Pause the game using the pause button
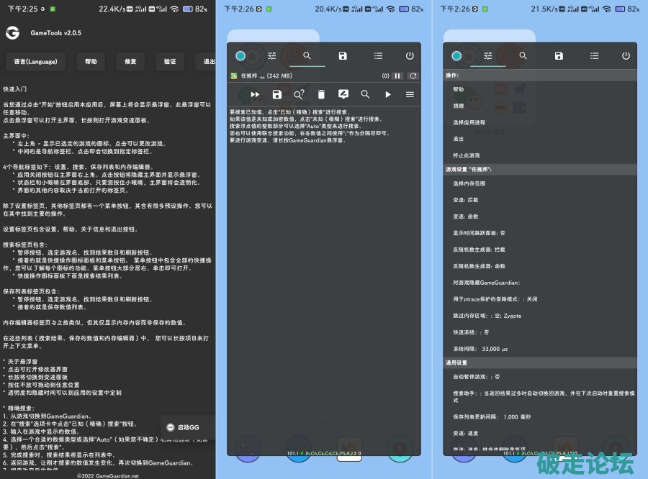 397,76
